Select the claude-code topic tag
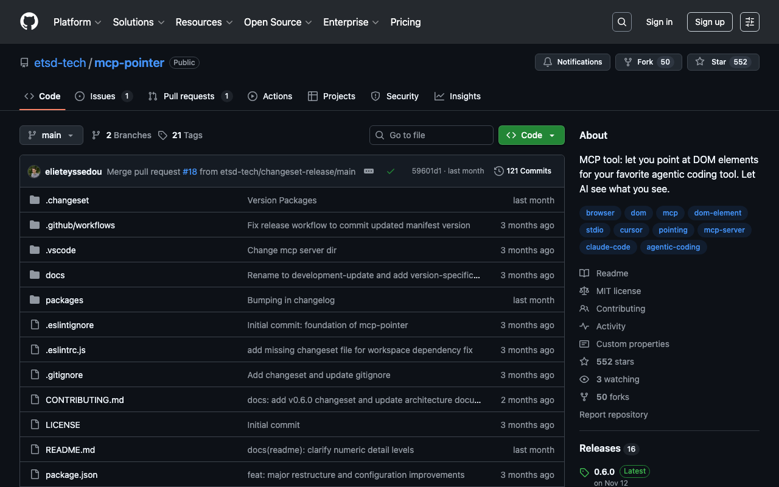The image size is (779, 487). pos(609,247)
